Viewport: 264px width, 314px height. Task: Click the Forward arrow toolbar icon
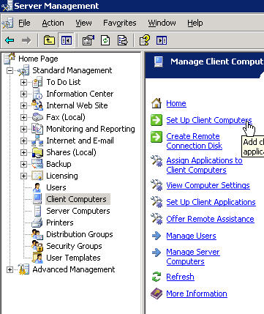(x=26, y=40)
